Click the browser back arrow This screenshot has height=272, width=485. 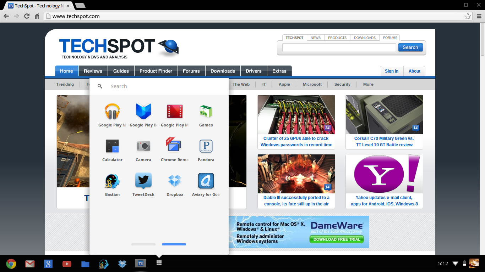[x=6, y=16]
